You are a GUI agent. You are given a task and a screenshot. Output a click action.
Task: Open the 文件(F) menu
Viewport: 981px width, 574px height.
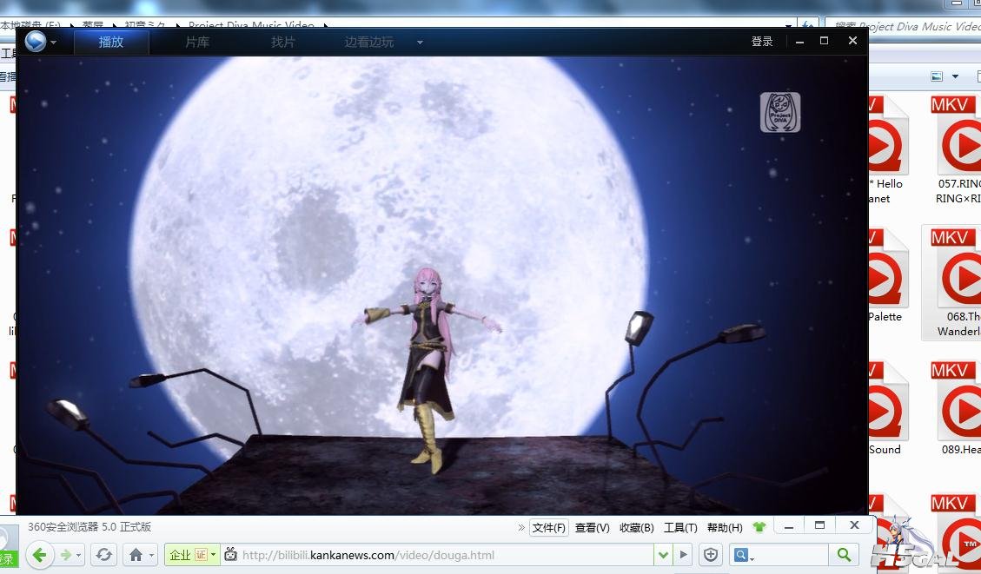(548, 528)
